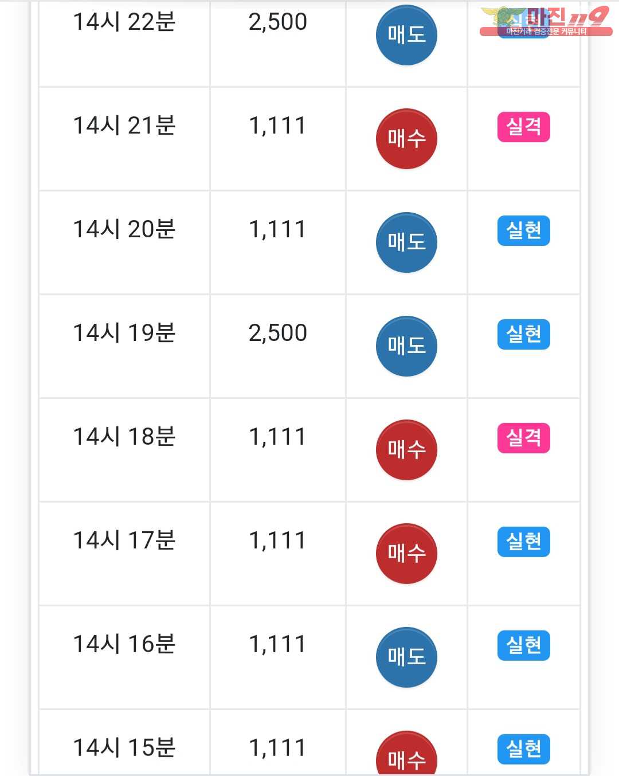Select the 2,500 amount at 14시 19분
This screenshot has height=776, width=619.
tap(278, 333)
